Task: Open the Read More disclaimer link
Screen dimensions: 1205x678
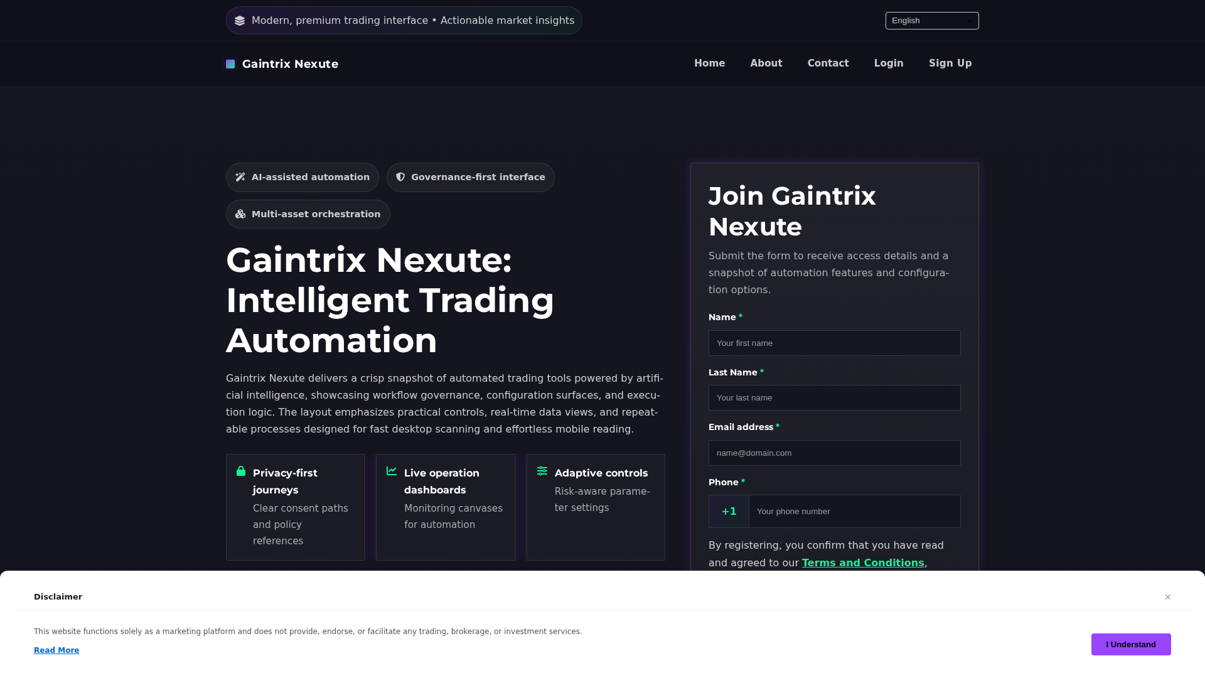Action: [56, 650]
